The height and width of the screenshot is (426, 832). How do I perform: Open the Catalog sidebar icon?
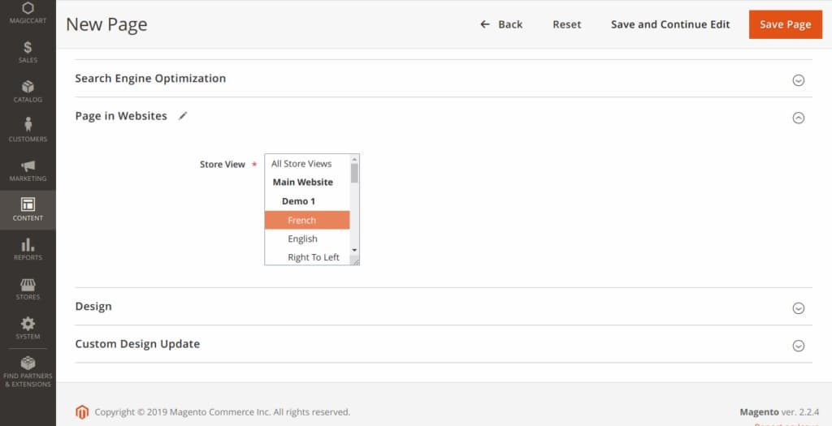pos(28,87)
